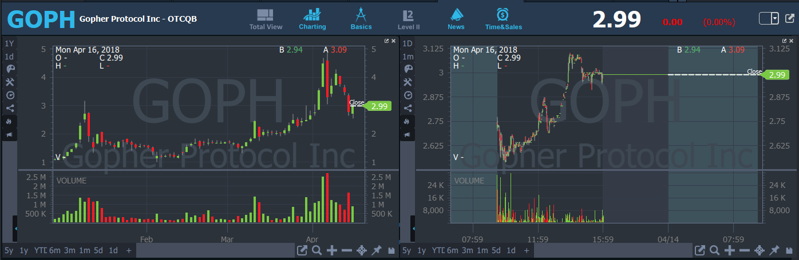This screenshot has height=260, width=799.
Task: Toggle the pin icon under the 1D chart
Action: click(774, 250)
